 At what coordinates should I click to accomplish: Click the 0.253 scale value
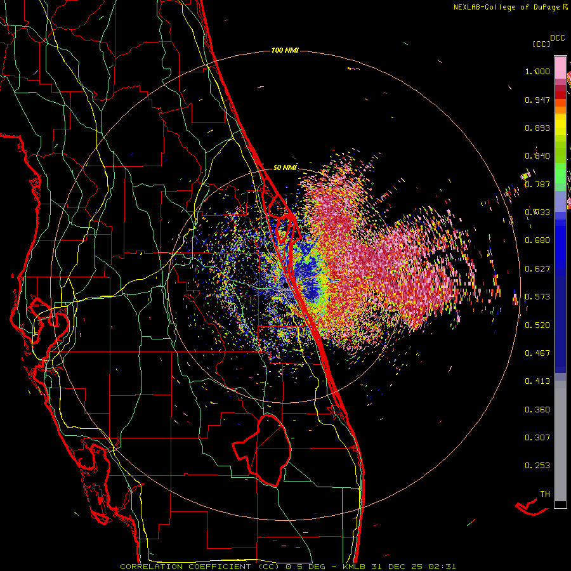[x=537, y=466]
